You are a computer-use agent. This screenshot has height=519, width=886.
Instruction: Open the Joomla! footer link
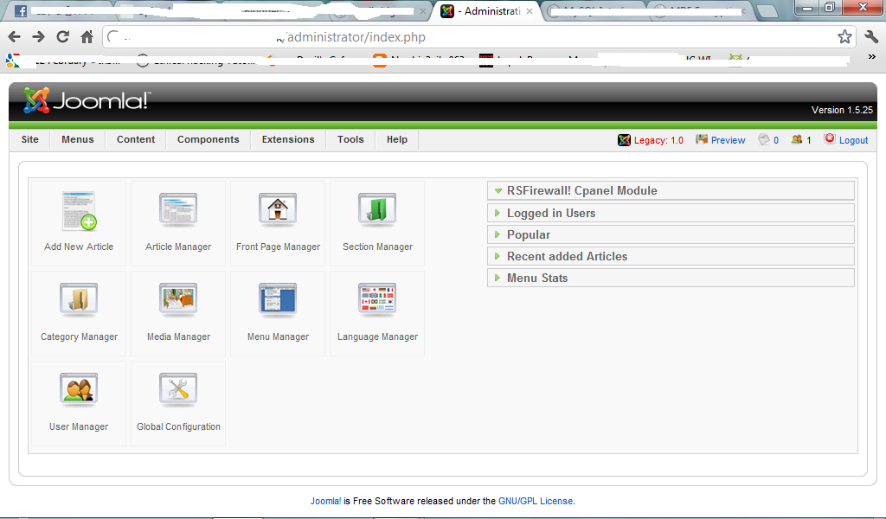click(x=326, y=501)
